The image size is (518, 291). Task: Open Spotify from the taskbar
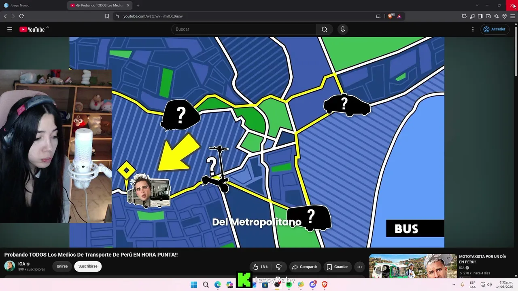click(289, 285)
